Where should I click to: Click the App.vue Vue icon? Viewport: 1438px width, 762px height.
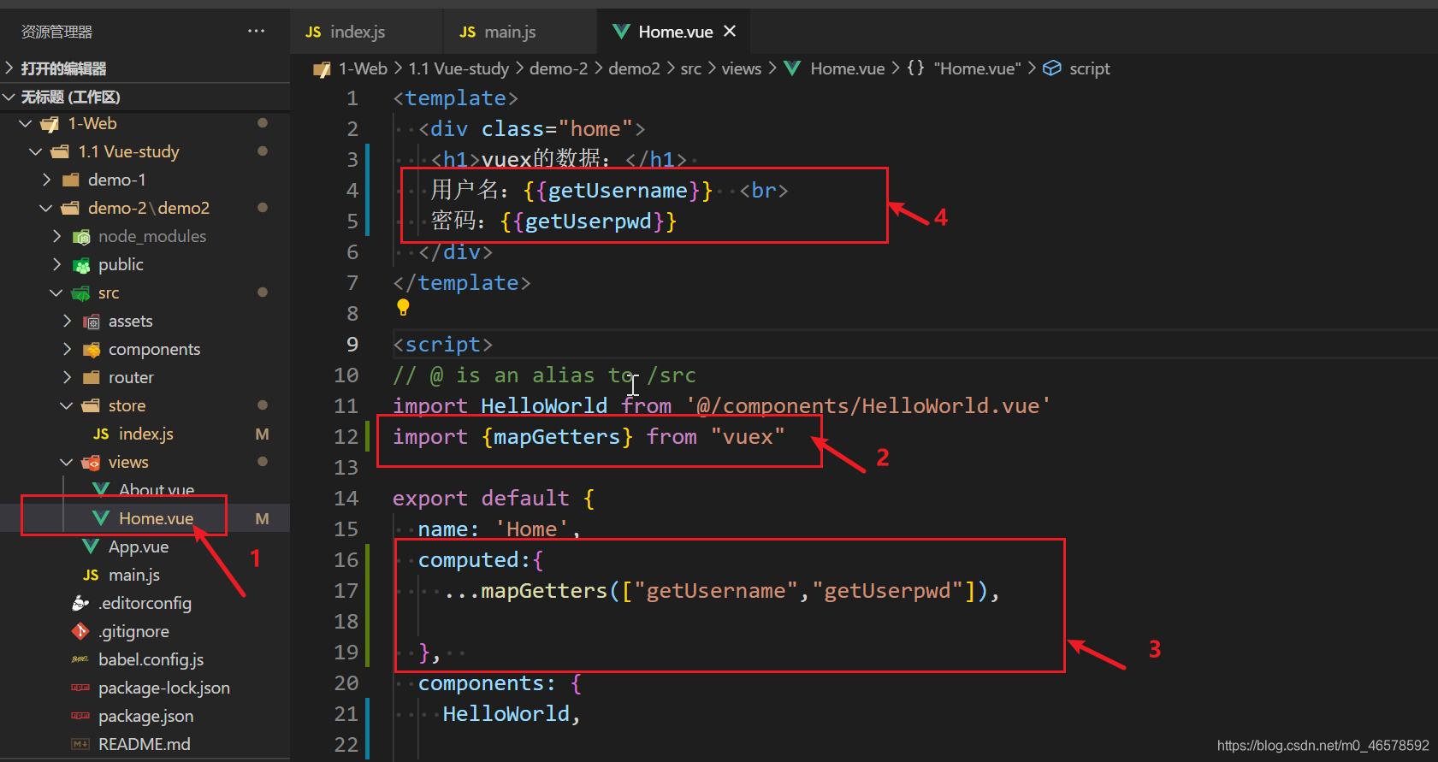tap(91, 547)
